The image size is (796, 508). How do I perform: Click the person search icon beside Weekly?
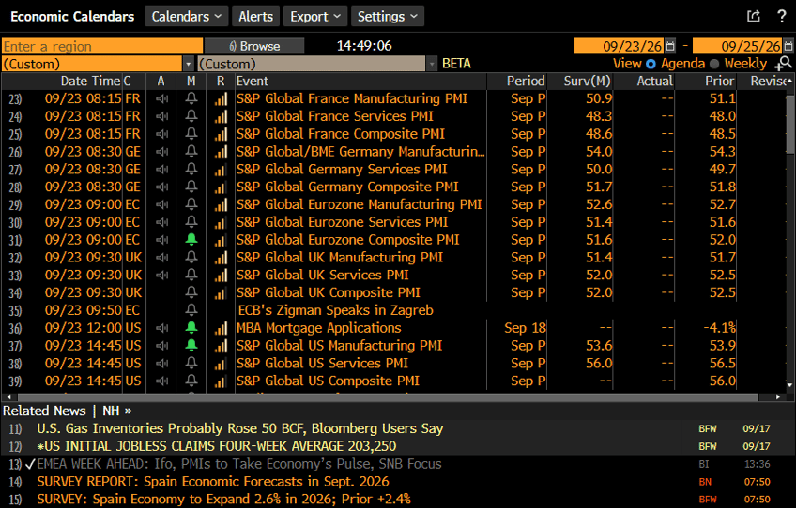point(784,64)
